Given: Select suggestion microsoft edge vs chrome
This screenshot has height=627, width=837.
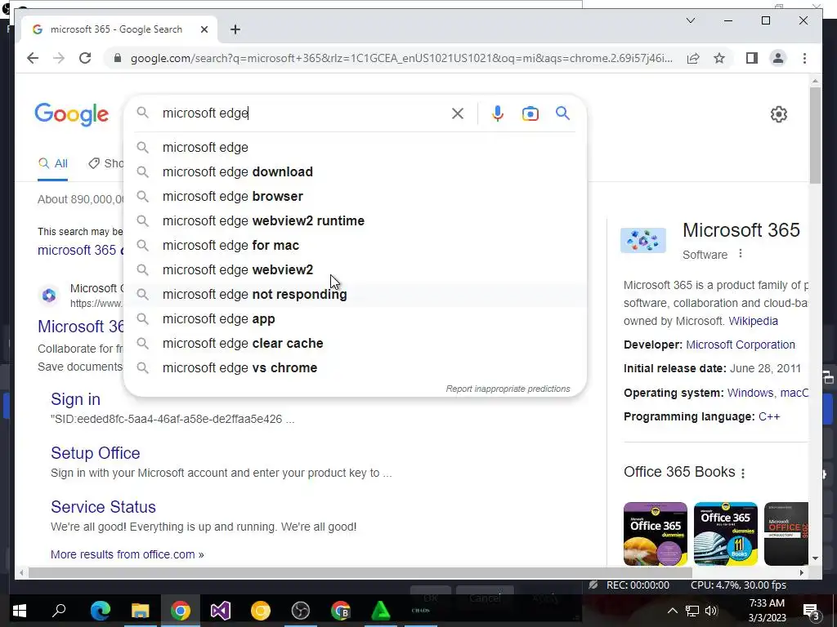Looking at the screenshot, I should pyautogui.click(x=355, y=368).
